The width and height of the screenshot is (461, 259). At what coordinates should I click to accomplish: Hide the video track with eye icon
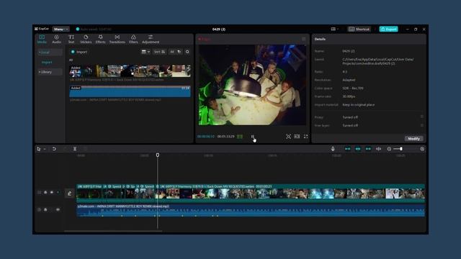coord(52,192)
